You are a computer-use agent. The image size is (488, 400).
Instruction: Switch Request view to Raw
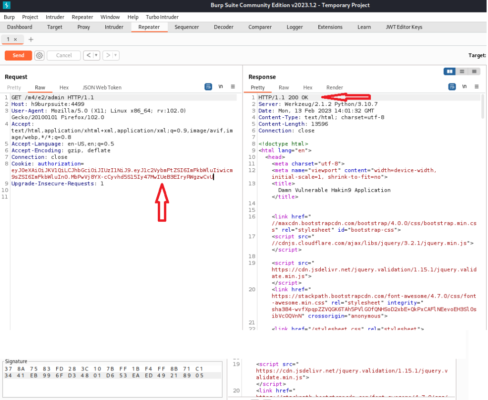(40, 87)
